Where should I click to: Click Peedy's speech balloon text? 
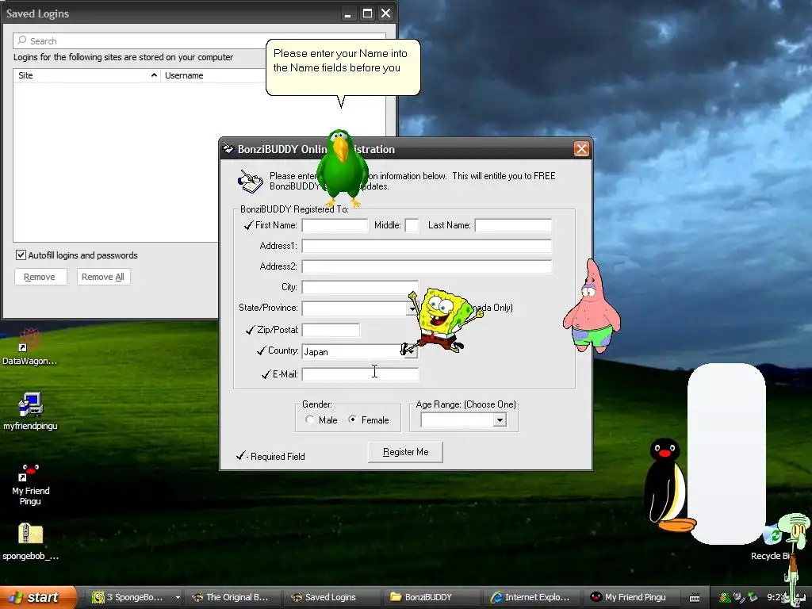[340, 60]
